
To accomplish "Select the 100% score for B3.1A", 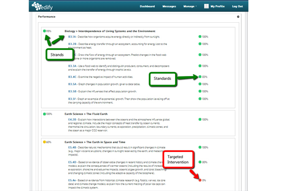I will point(205,37).
